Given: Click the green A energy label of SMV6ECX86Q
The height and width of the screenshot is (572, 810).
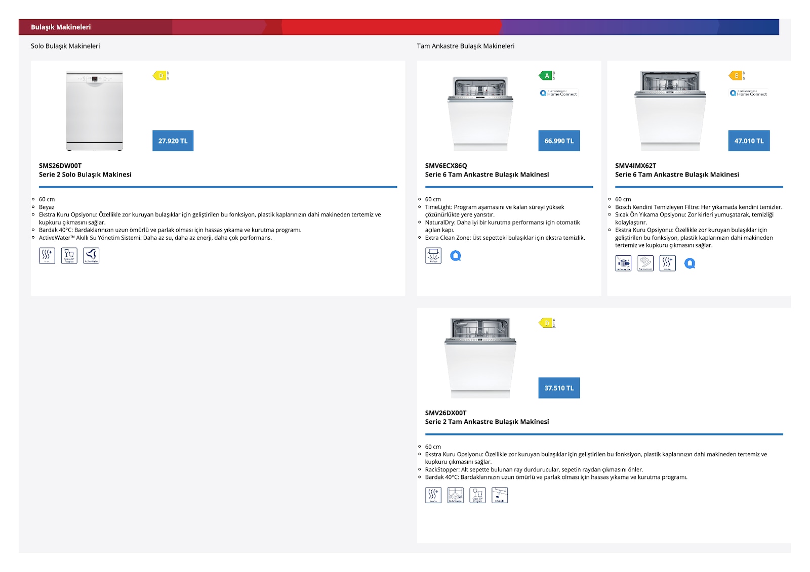Looking at the screenshot, I should pos(547,75).
